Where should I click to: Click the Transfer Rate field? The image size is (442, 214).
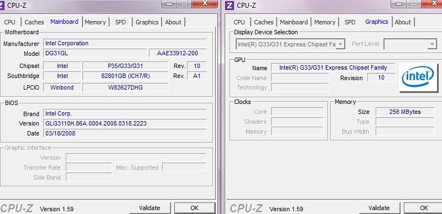[89, 168]
